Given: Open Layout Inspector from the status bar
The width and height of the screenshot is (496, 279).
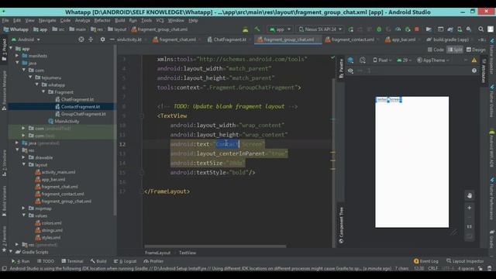Looking at the screenshot, I should [465, 261].
